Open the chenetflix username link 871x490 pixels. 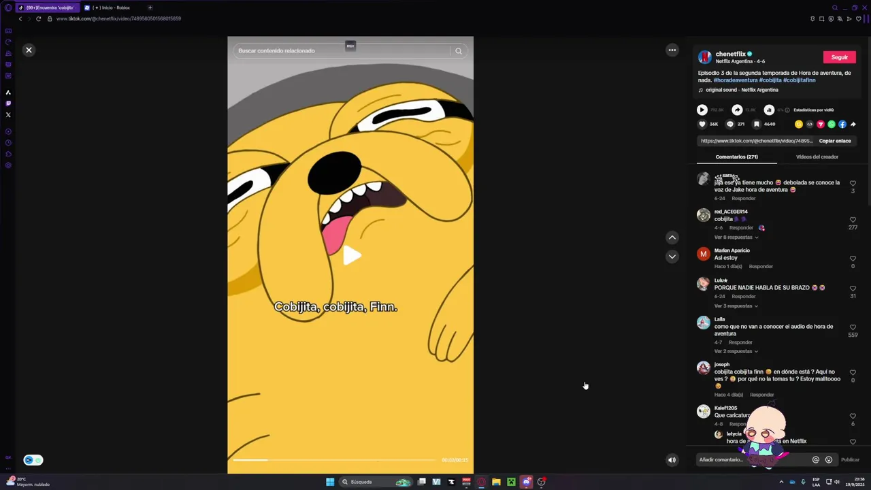tap(731, 54)
